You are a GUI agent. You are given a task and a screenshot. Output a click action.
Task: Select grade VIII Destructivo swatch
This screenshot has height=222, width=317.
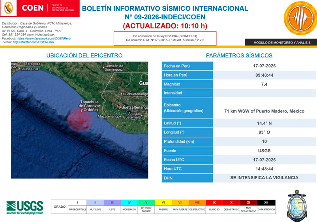point(197,203)
